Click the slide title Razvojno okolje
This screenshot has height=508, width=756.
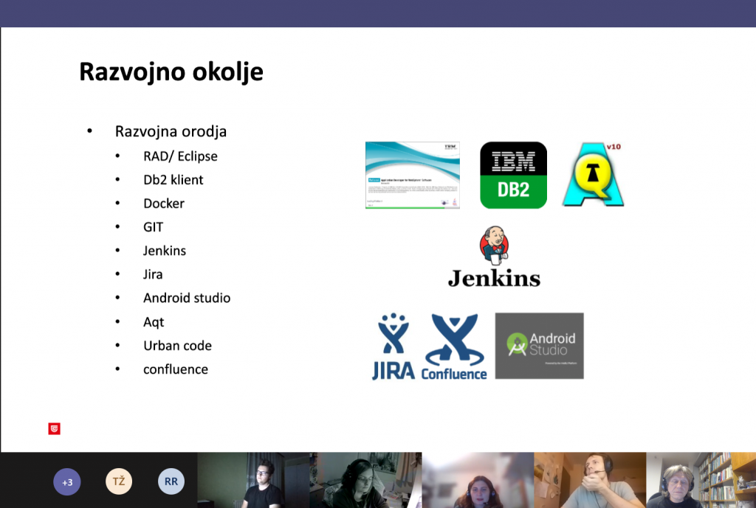(x=171, y=72)
